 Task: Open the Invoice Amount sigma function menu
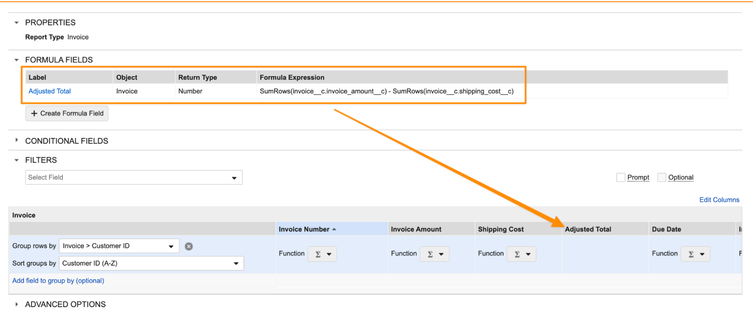pos(434,254)
